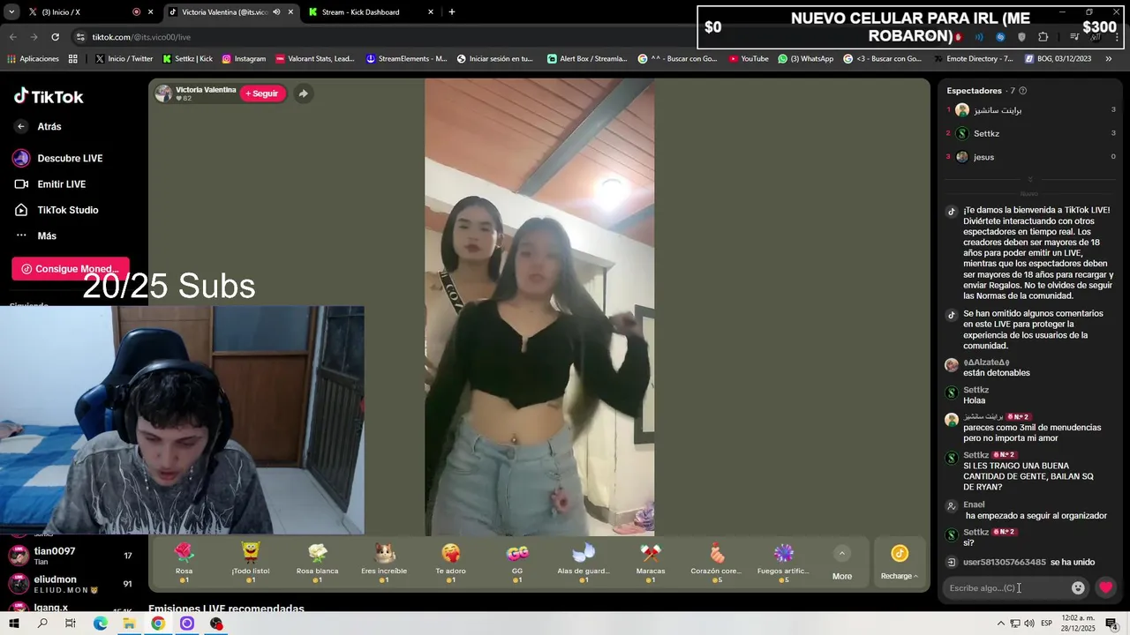
Task: Open tian0097 recommended live
Action: [71, 556]
